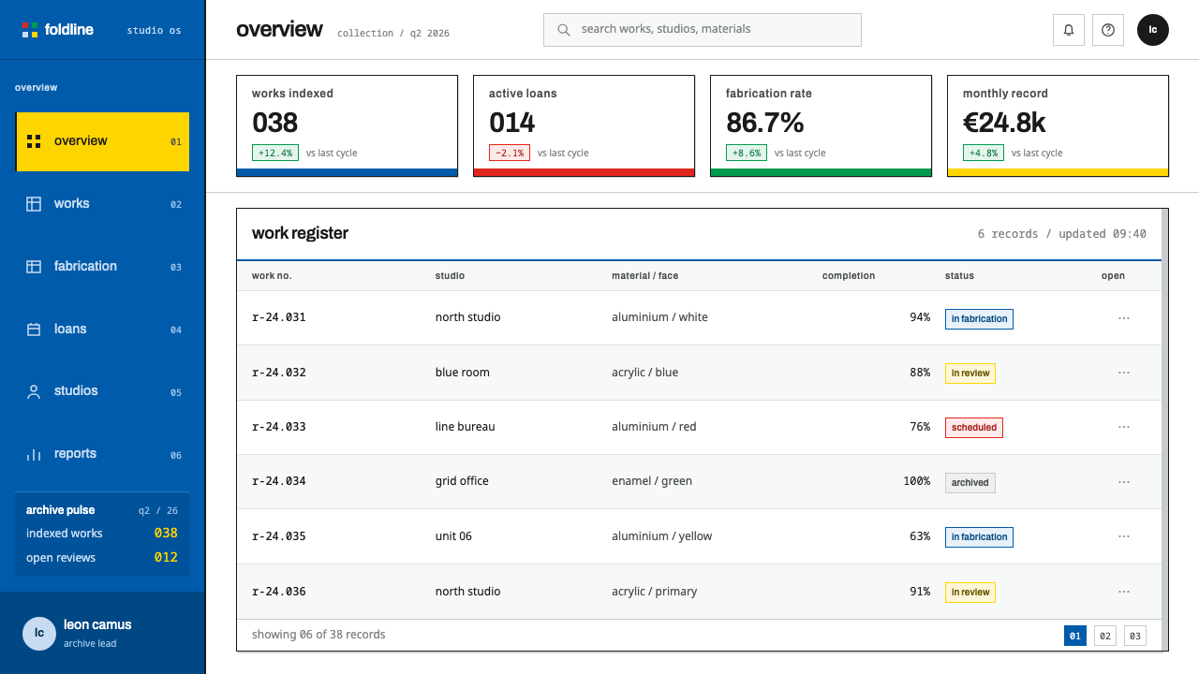Click the 'archived' status badge
This screenshot has height=674, width=1199.
coord(970,483)
